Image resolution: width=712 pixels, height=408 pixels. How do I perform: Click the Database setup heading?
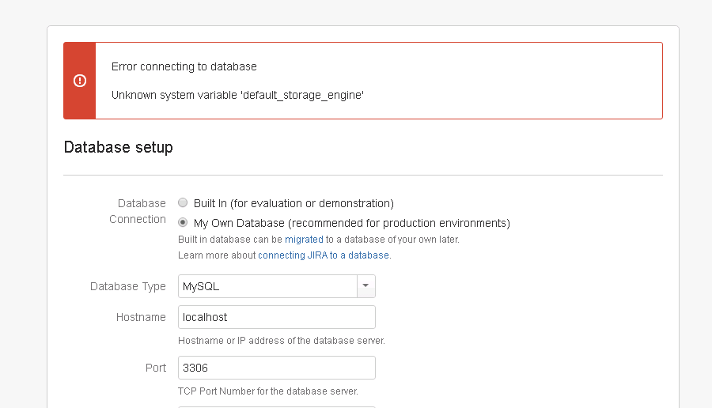pyautogui.click(x=118, y=148)
